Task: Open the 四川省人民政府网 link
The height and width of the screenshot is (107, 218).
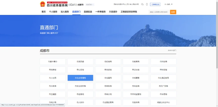Action: point(133,4)
